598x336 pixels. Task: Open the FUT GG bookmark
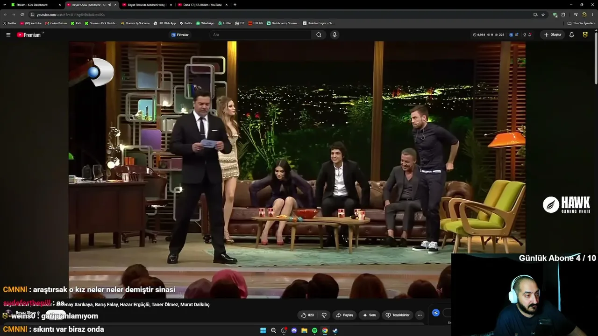(x=256, y=23)
